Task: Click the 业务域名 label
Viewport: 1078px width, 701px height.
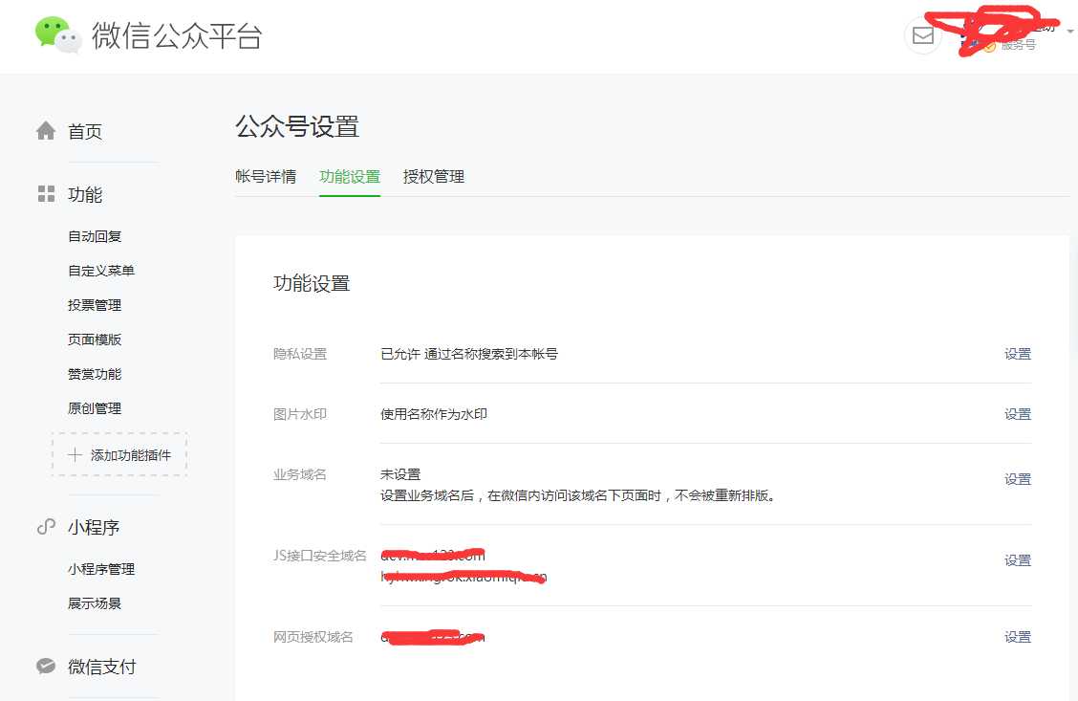Action: coord(300,474)
